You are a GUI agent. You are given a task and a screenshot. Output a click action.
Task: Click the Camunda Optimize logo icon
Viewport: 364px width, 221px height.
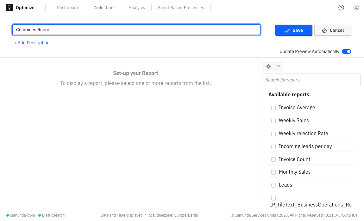(9, 7)
